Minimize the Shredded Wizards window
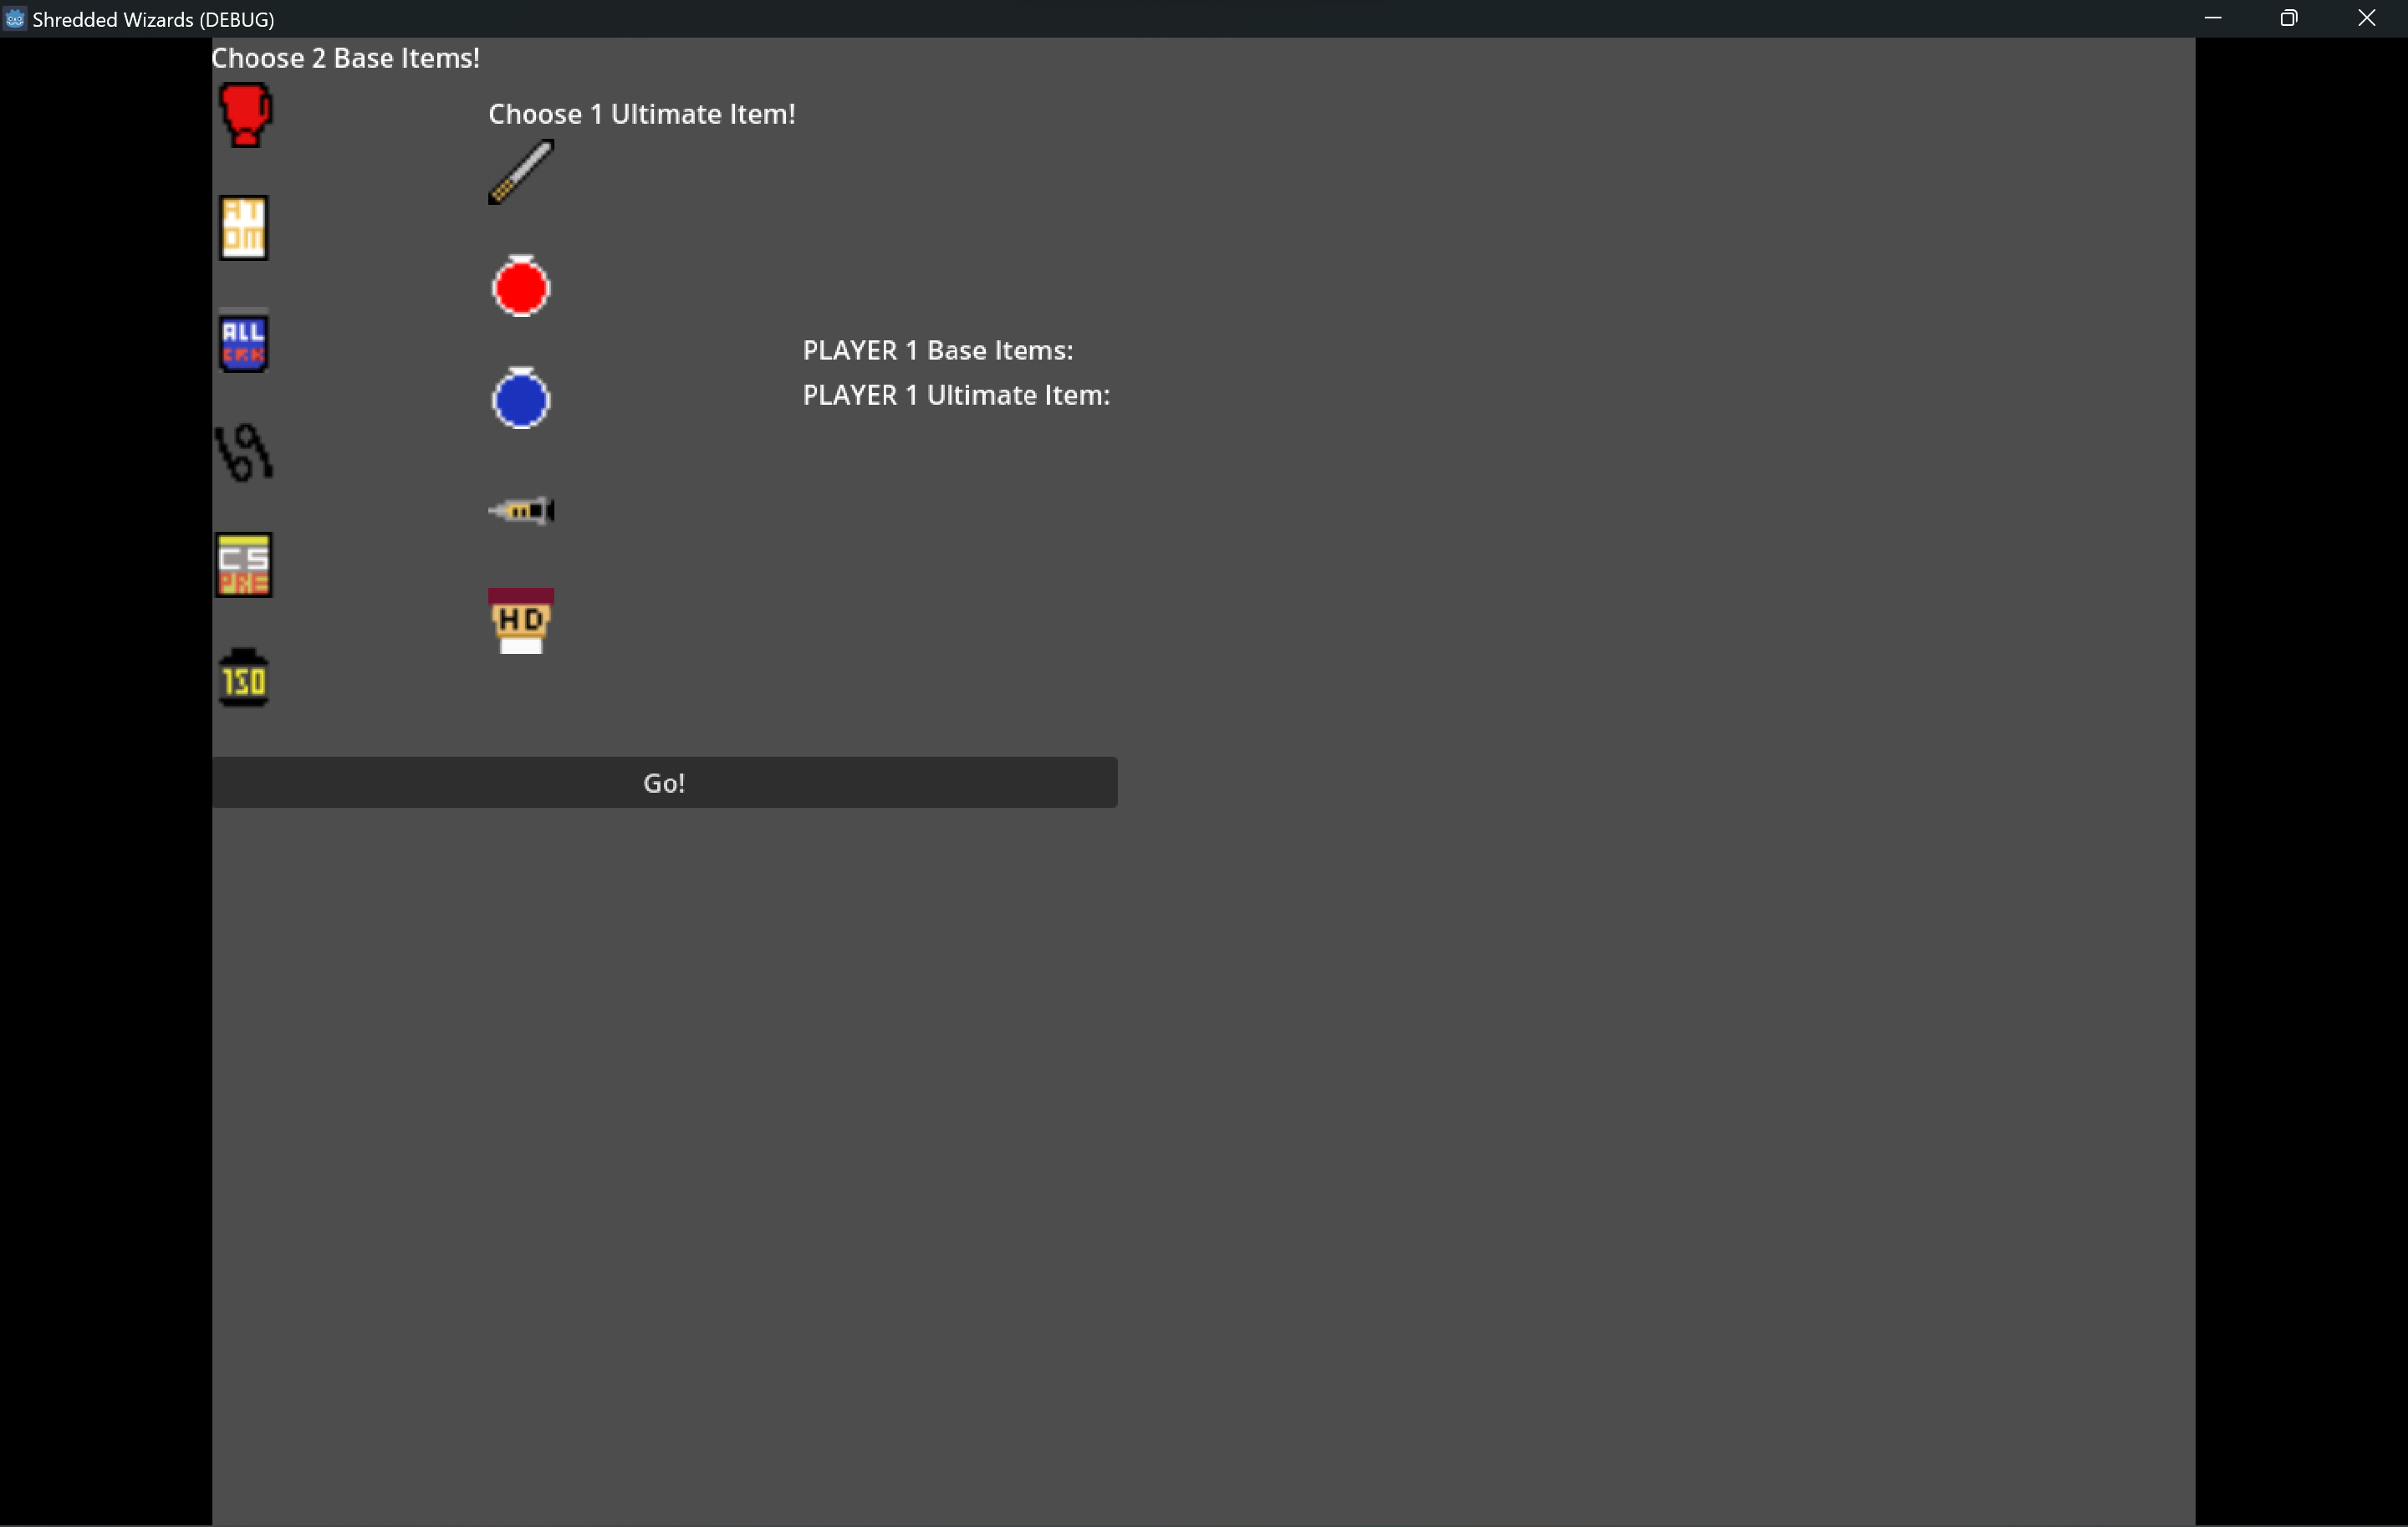This screenshot has width=2408, height=1527. (2213, 18)
